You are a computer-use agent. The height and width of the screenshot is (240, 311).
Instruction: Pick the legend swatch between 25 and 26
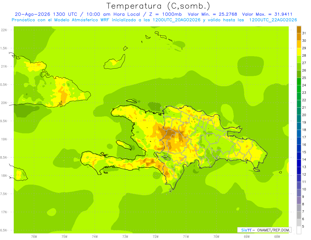299,74
